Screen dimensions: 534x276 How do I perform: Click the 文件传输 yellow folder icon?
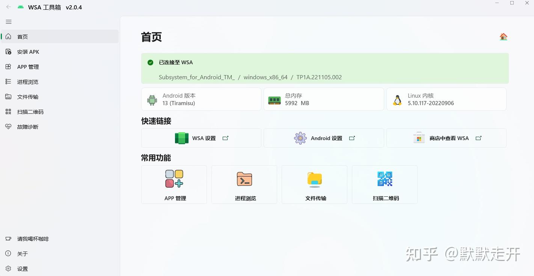click(x=315, y=179)
